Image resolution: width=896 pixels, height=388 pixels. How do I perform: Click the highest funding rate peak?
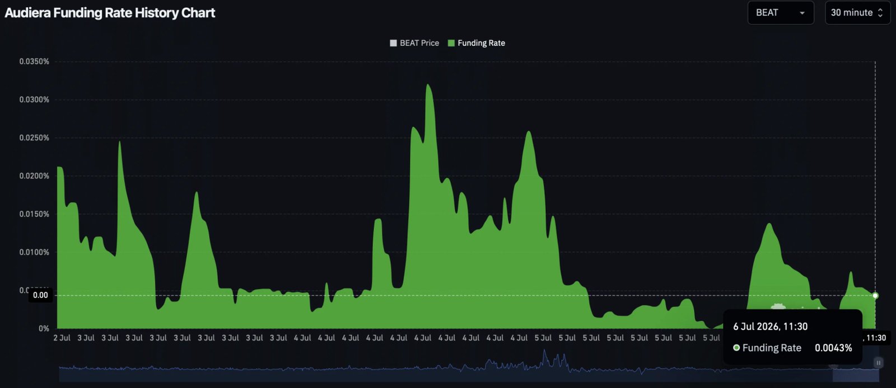pos(428,86)
